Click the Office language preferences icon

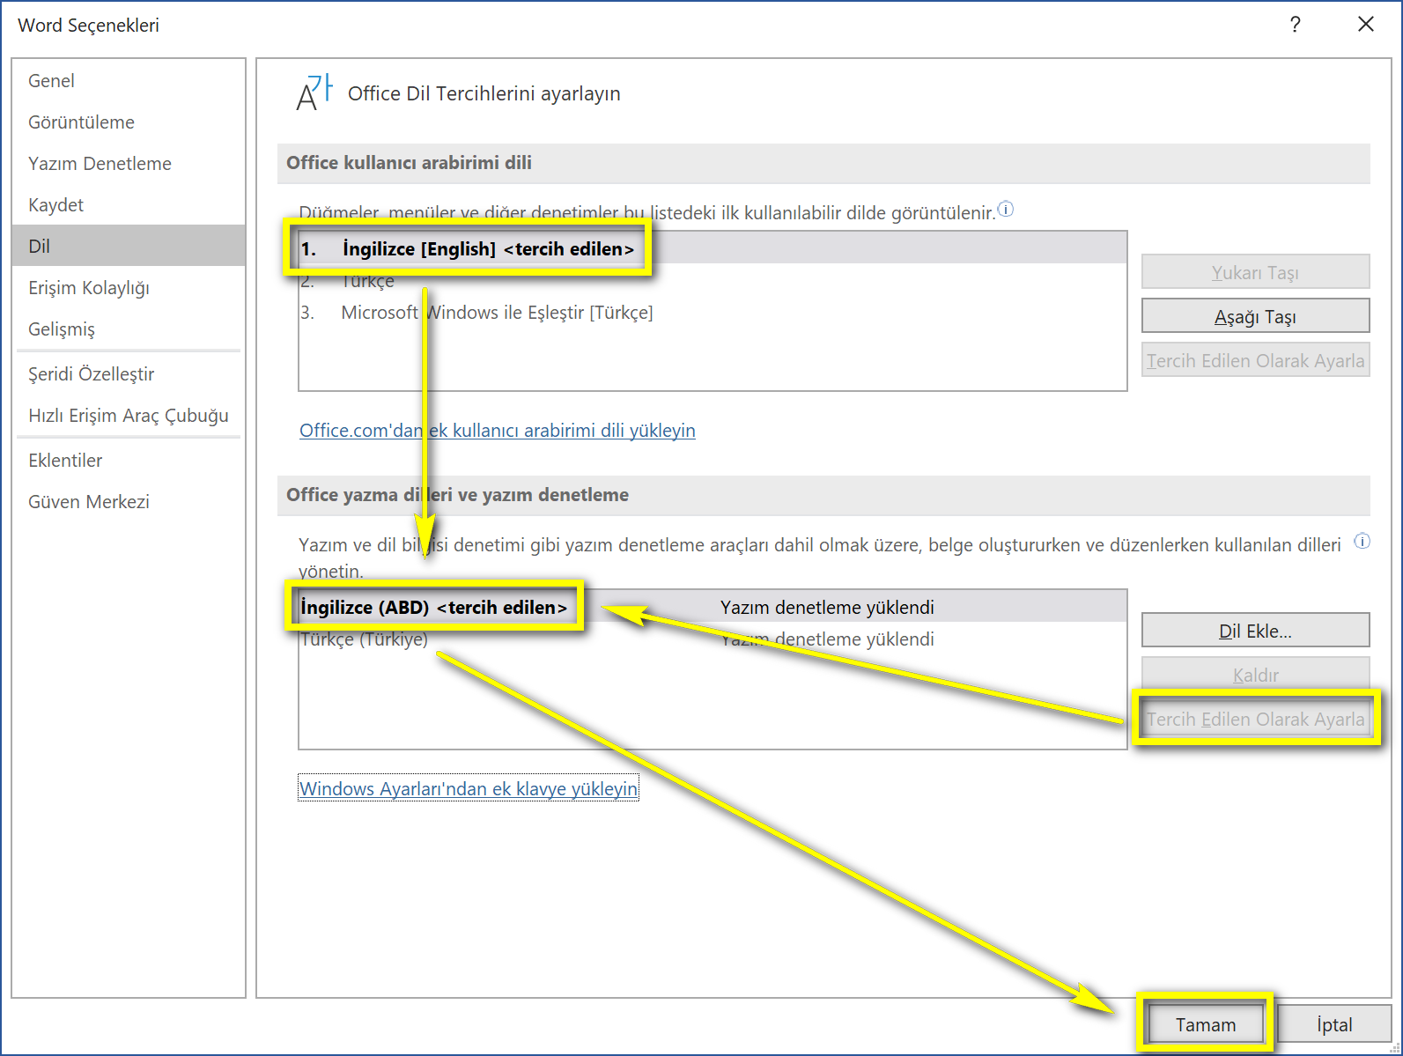(x=314, y=92)
